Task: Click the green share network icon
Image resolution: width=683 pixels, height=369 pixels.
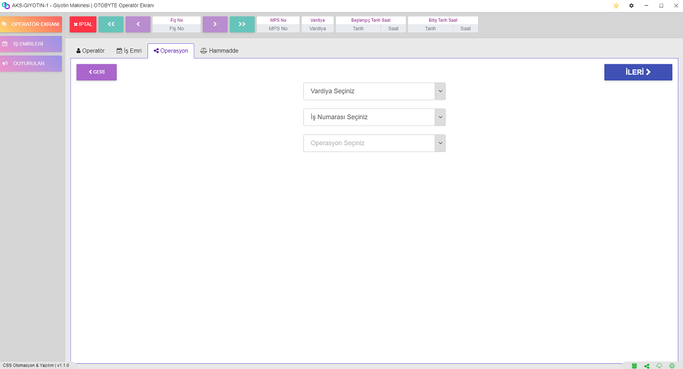Action: (647, 366)
